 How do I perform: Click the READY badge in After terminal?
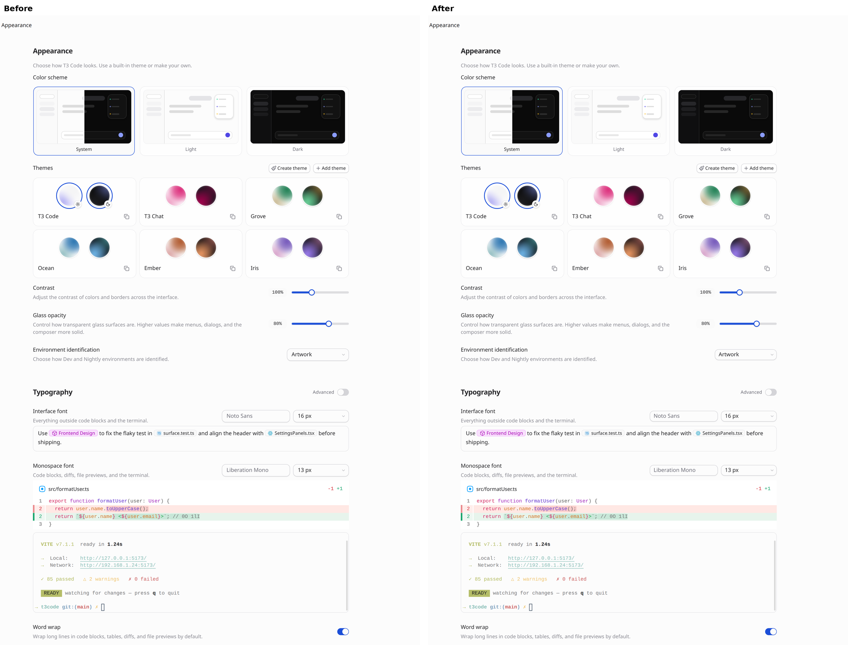coord(479,593)
